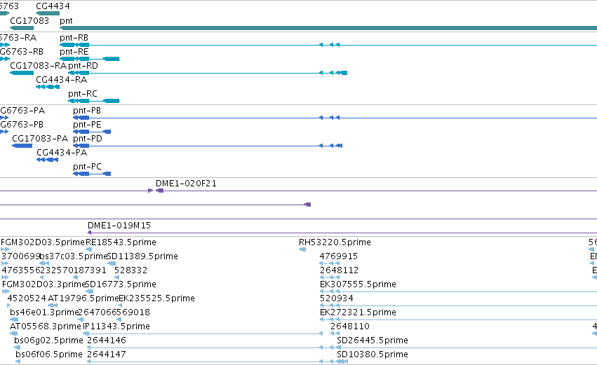Click the 3700699 EST feature
Viewport: 597px width, 365px height.
click(x=5, y=263)
